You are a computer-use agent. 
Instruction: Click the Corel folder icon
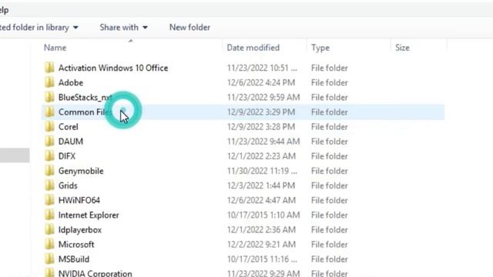click(x=49, y=127)
